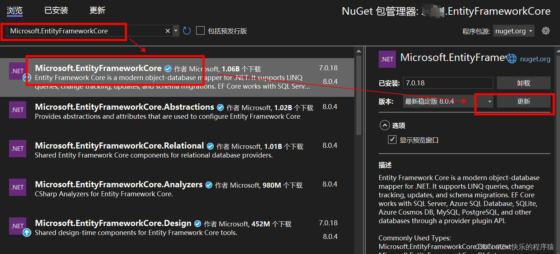Click the refresh search results icon
This screenshot has width=560, height=254.
coord(186,30)
